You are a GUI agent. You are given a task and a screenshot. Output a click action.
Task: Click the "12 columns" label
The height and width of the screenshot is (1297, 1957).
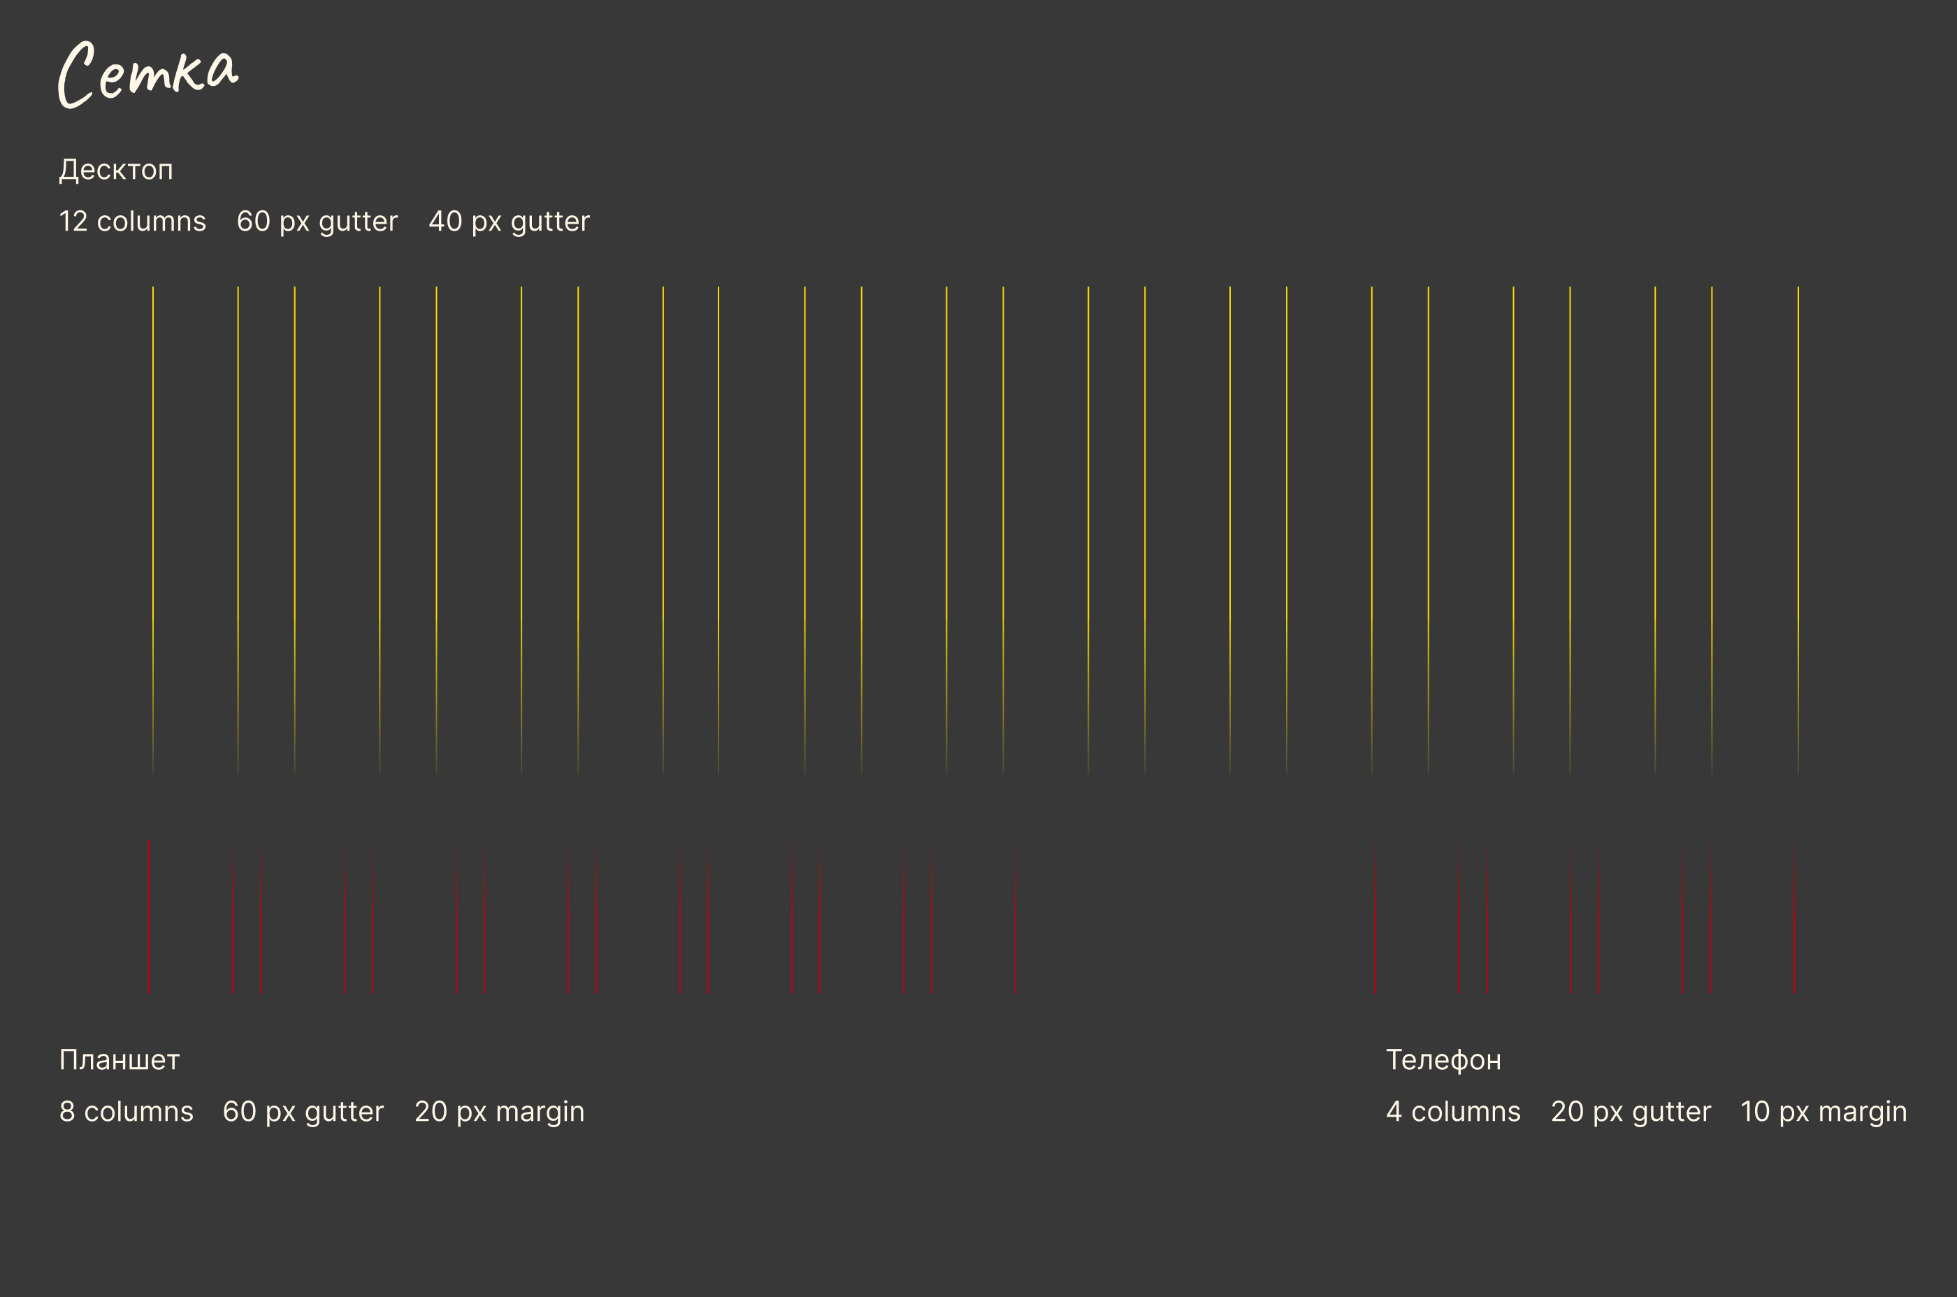(x=132, y=222)
